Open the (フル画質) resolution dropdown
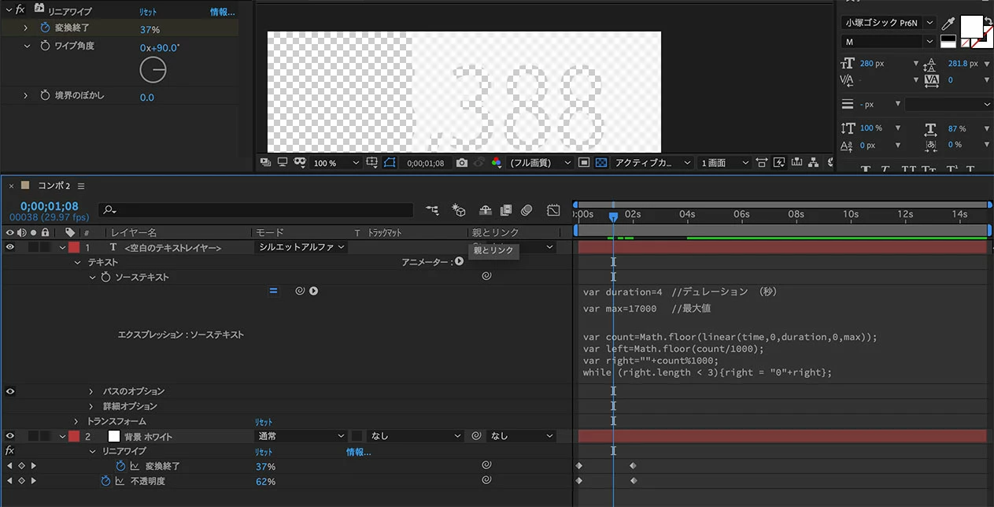 (541, 163)
